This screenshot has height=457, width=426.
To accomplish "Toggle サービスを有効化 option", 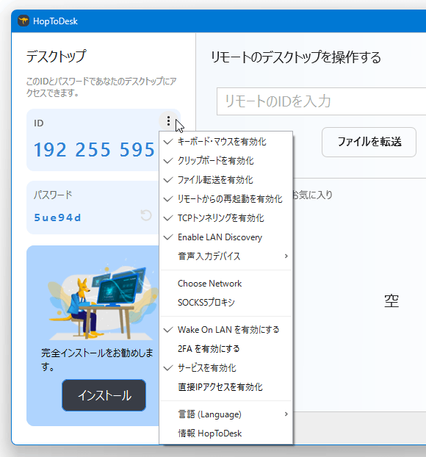I will 225,368.
